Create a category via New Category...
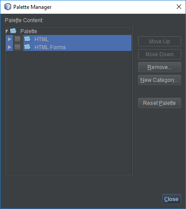The height and width of the screenshot is (209, 186). pos(159,80)
